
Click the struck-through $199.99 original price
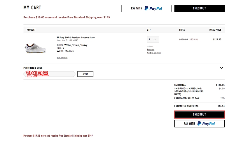(x=184, y=39)
